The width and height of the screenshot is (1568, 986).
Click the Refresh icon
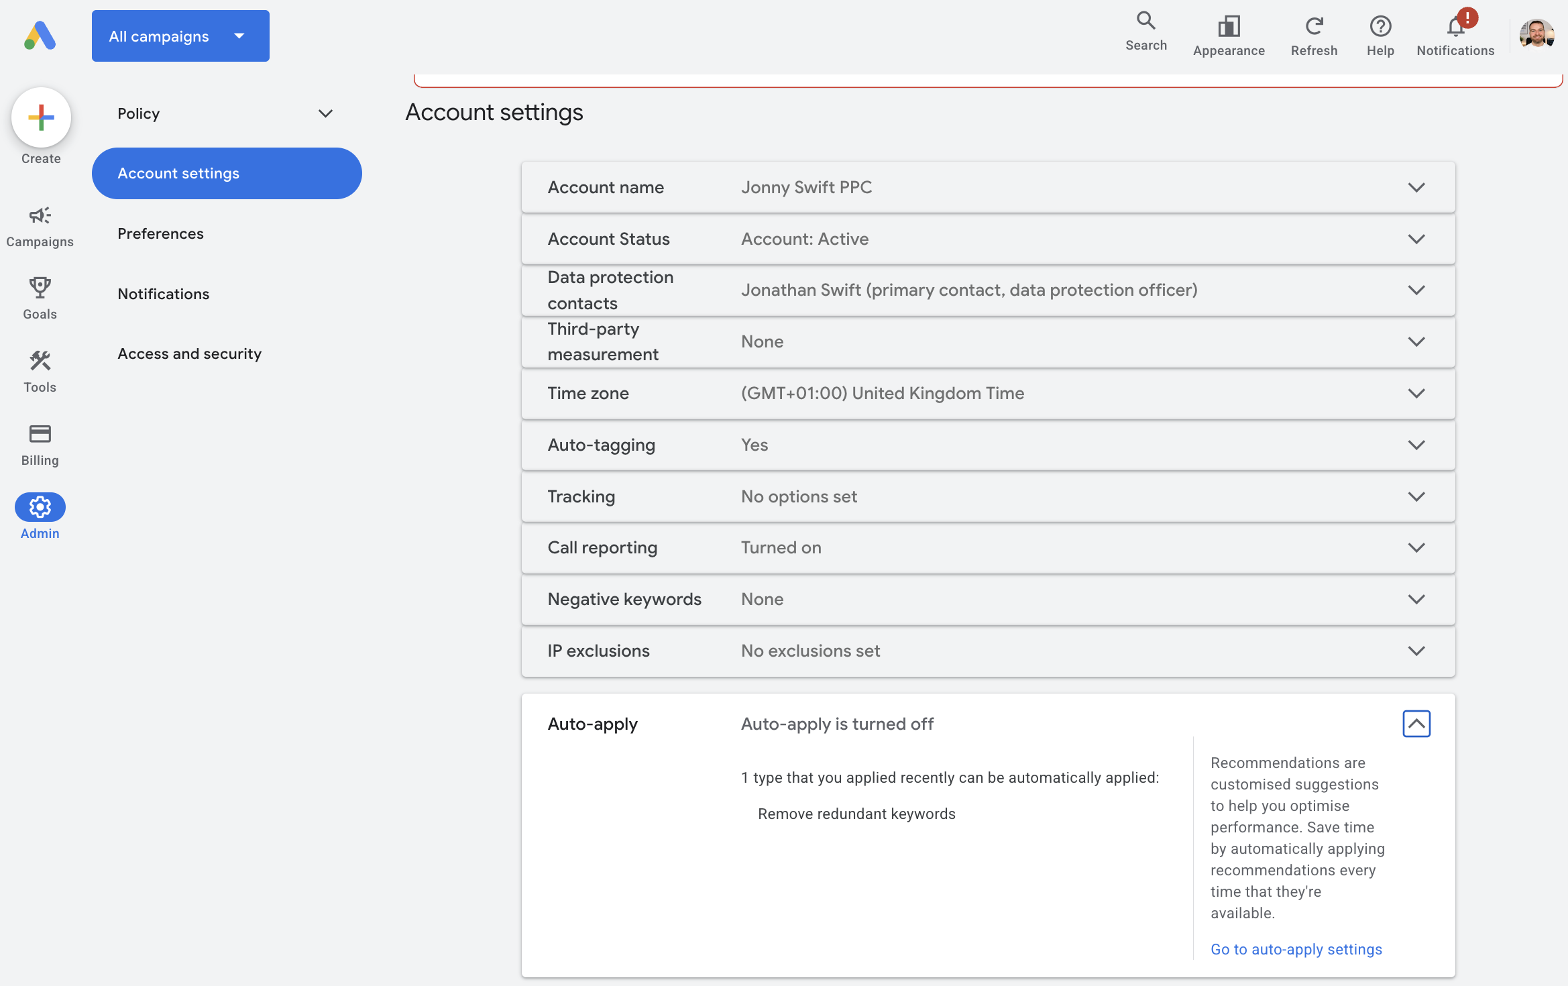pyautogui.click(x=1314, y=26)
